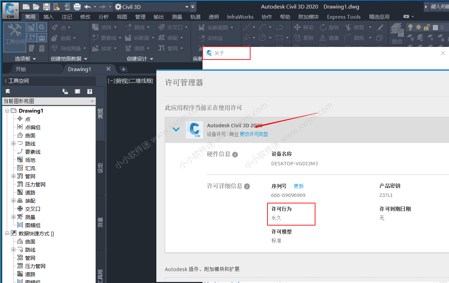Click the 移动 Move tool
This screenshot has height=283, width=449.
click(304, 27)
